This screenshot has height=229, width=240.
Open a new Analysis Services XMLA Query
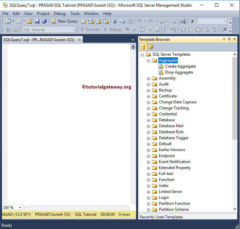[x=106, y=21]
